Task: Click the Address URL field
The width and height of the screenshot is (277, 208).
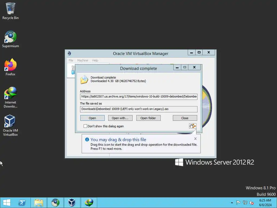Action: pyautogui.click(x=139, y=97)
